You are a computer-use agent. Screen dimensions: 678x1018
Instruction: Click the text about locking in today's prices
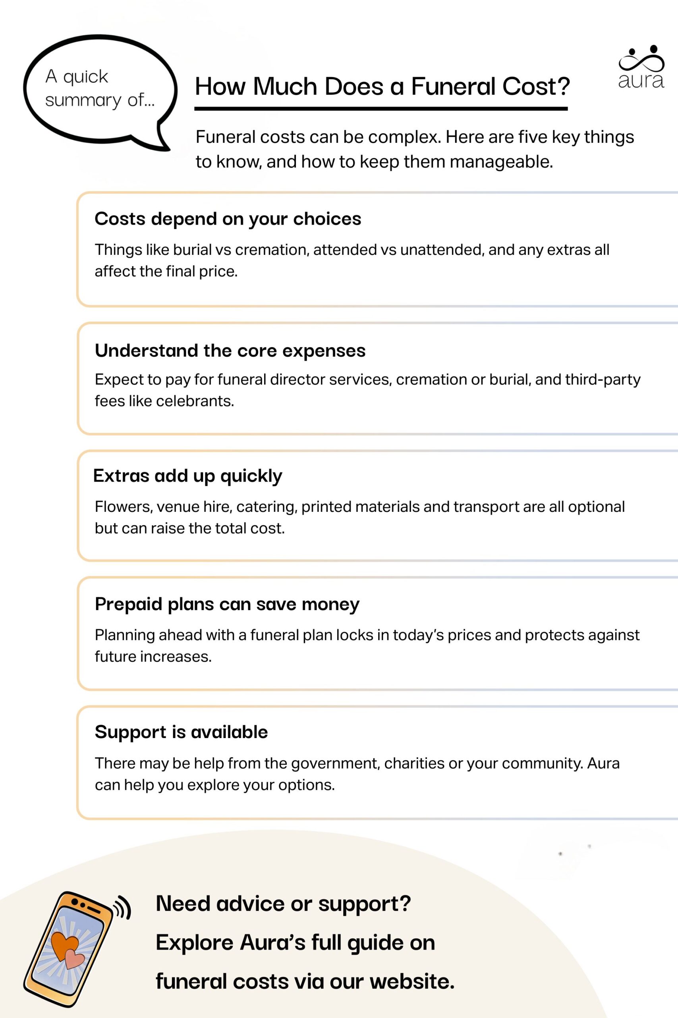367,645
